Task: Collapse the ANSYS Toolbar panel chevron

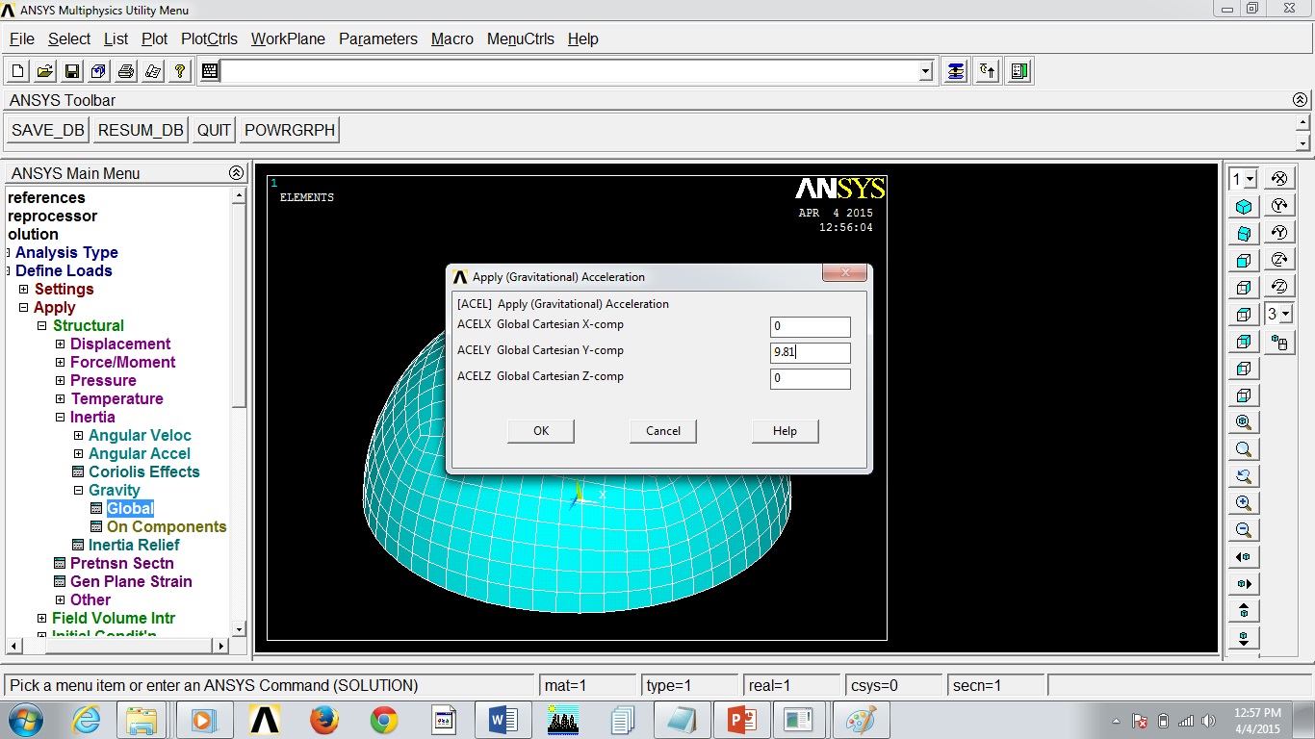Action: click(x=1300, y=100)
